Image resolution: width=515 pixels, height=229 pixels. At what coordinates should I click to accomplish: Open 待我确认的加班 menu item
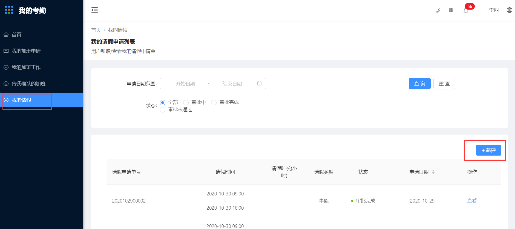pyautogui.click(x=41, y=84)
